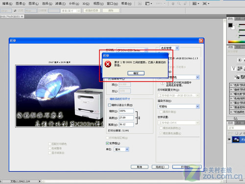Screen dimensions: 245x184
Task: Toggle the 匹配打印颜色 checkbox
Action: tap(49, 144)
